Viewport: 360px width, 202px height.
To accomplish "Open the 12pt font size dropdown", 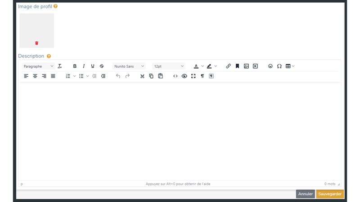I will [169, 66].
